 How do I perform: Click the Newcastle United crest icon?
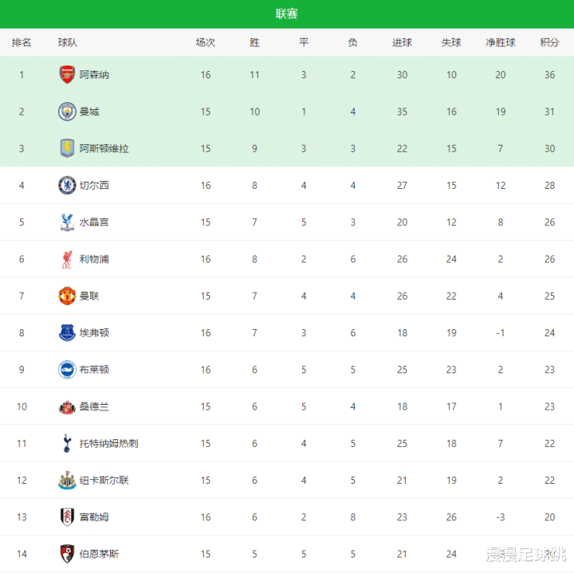coord(67,481)
